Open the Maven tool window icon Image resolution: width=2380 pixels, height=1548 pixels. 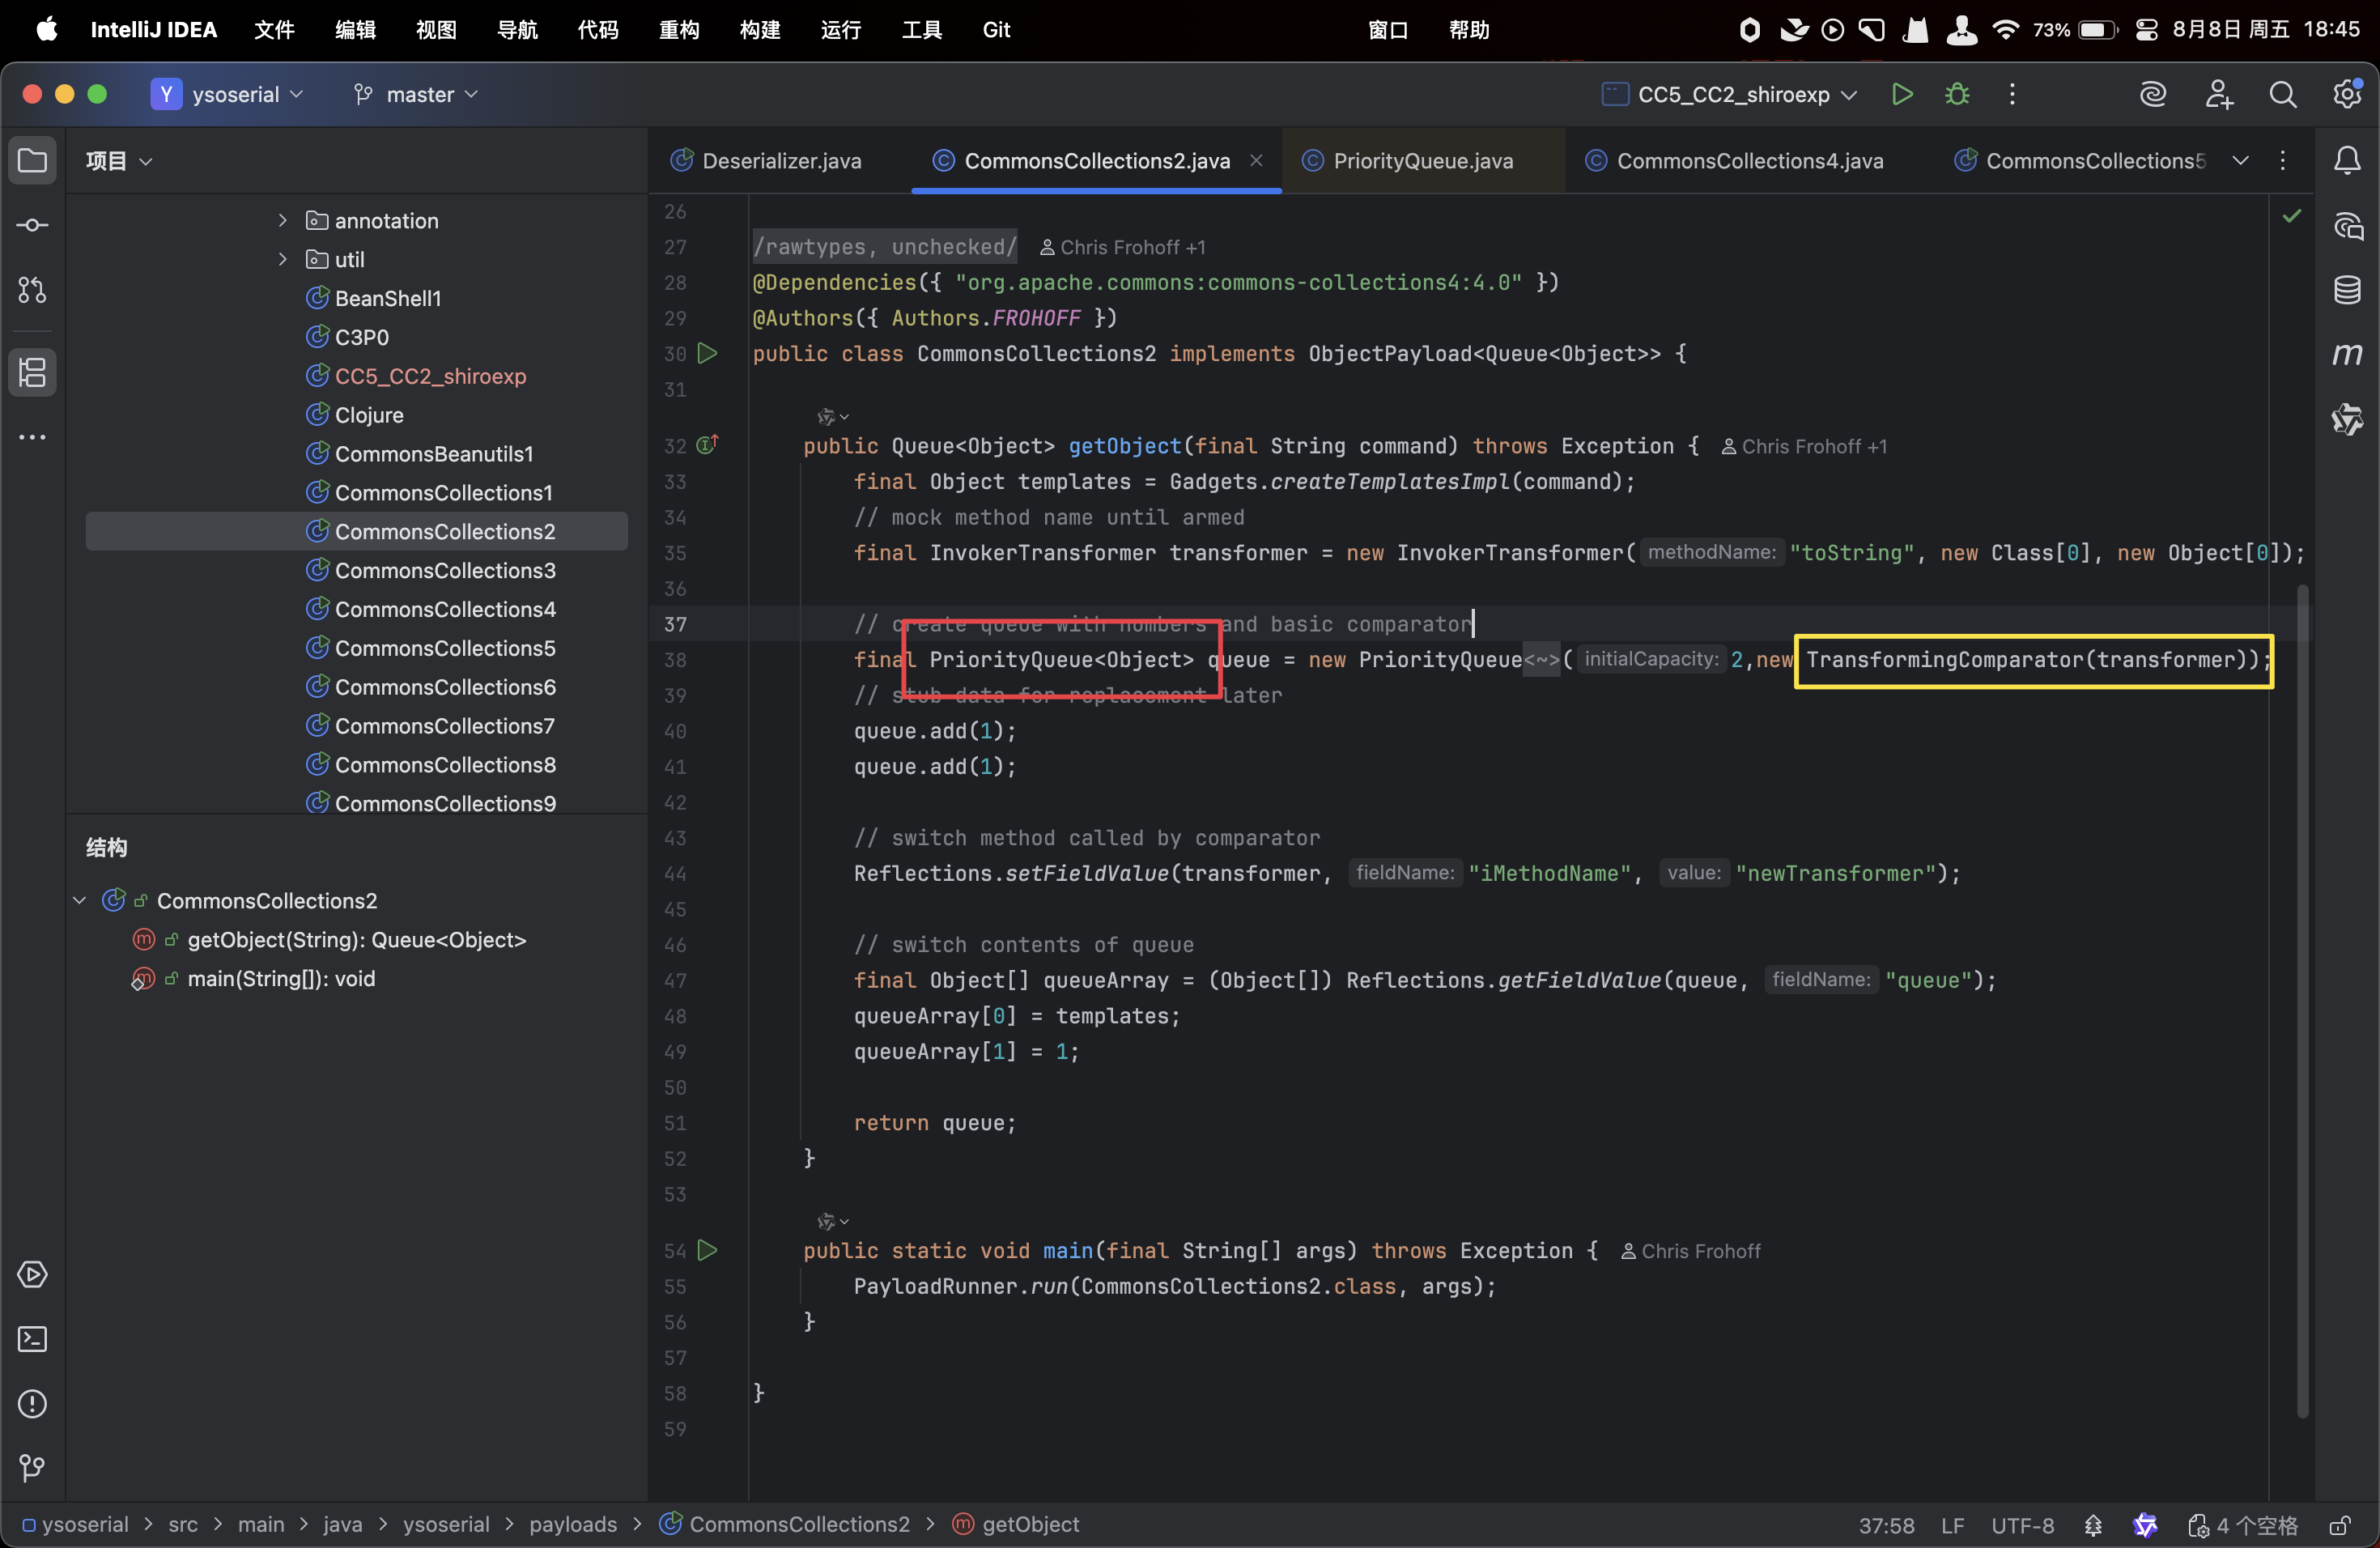pos(2347,354)
